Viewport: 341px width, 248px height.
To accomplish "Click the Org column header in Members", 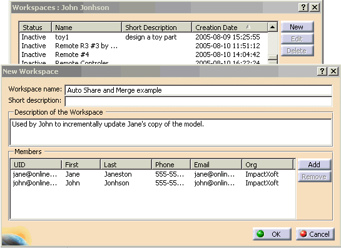I will tap(268, 165).
